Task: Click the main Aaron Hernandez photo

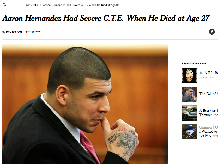Action: coord(85,104)
